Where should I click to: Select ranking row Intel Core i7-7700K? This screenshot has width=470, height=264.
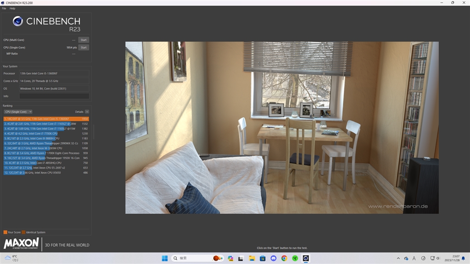pos(46,133)
